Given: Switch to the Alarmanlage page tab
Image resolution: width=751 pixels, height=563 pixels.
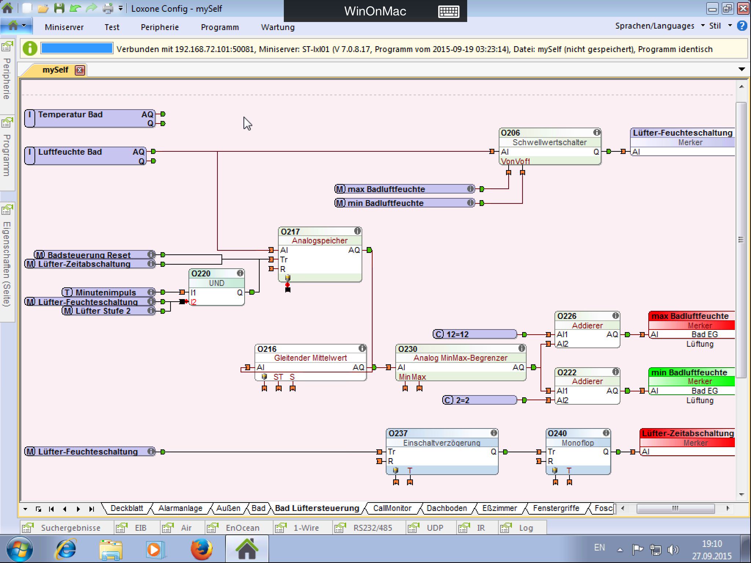Looking at the screenshot, I should point(180,508).
